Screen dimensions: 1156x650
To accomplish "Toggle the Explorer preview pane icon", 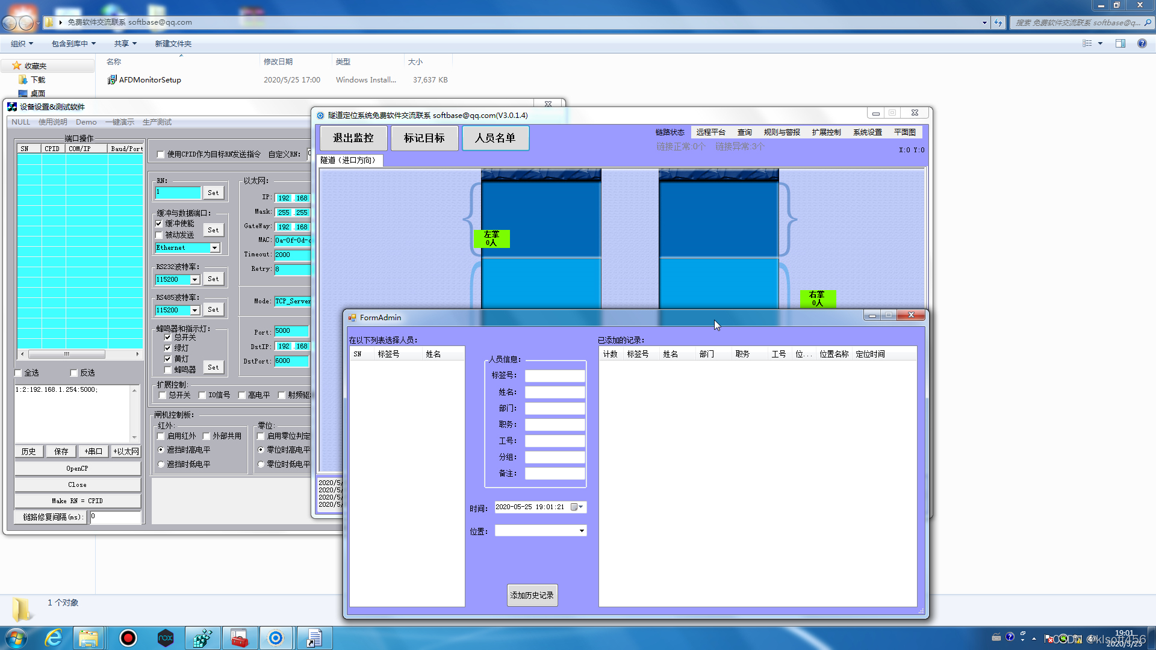I will [x=1120, y=43].
